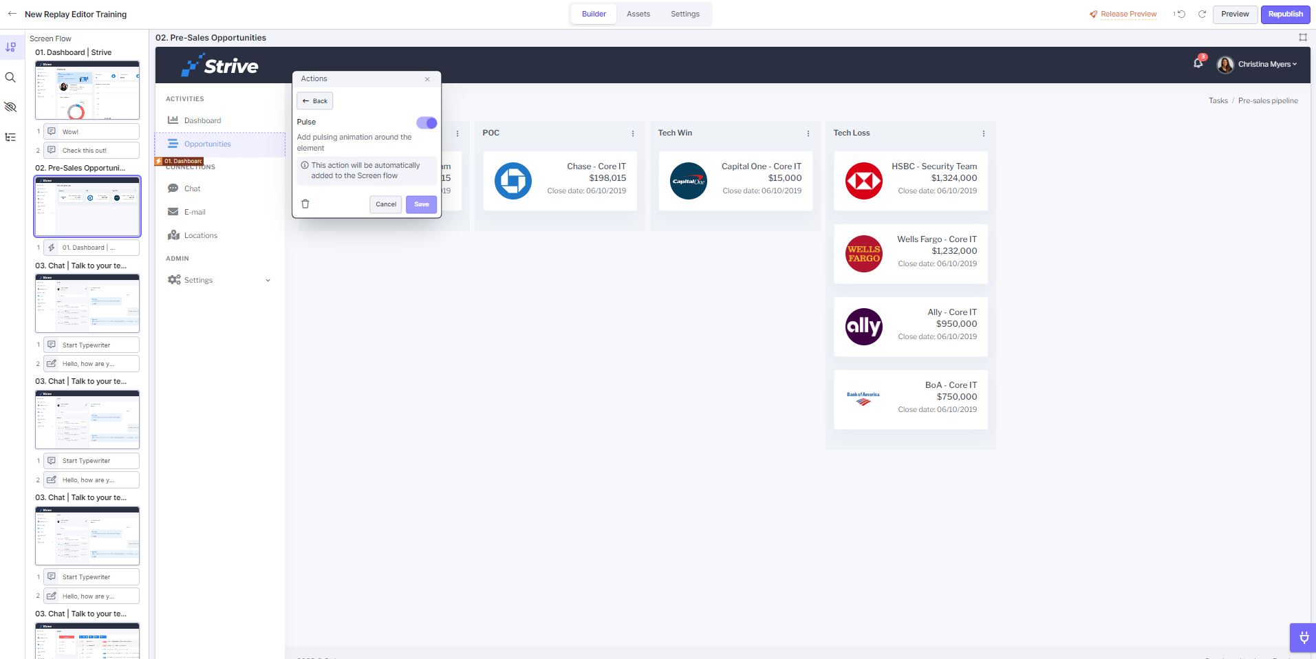Click the notification bell icon
The height and width of the screenshot is (659, 1316).
point(1198,63)
